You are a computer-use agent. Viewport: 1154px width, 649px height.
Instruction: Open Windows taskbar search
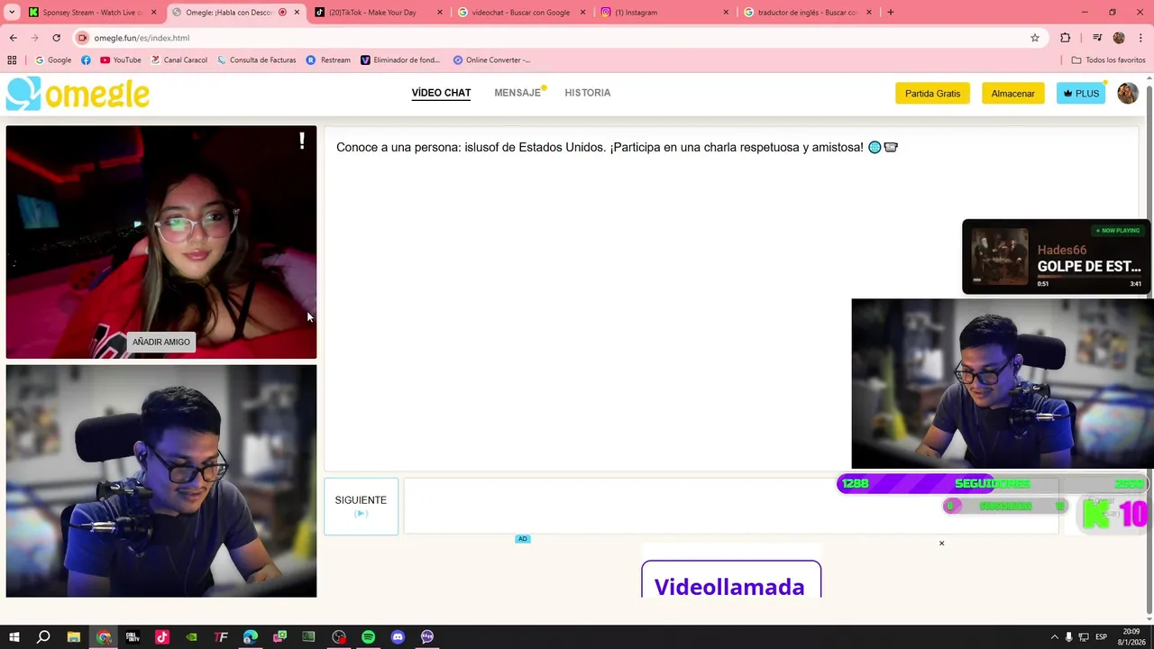pyautogui.click(x=43, y=637)
